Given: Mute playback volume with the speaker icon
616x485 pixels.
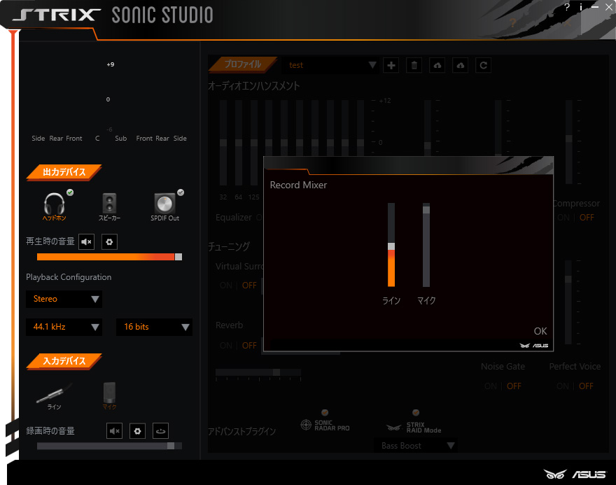Looking at the screenshot, I should (86, 242).
